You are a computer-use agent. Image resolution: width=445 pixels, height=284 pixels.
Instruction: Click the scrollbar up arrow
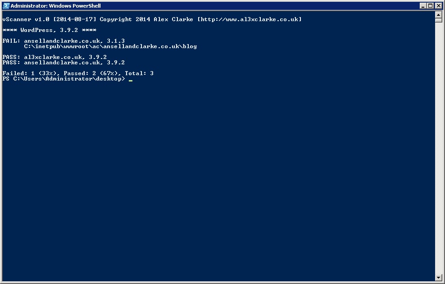tap(439, 14)
